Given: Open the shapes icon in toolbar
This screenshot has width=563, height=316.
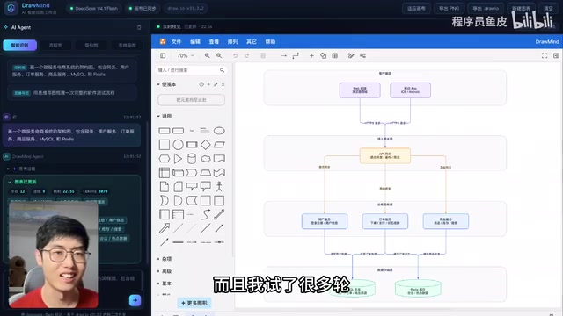Looking at the screenshot, I should pyautogui.click(x=323, y=55).
